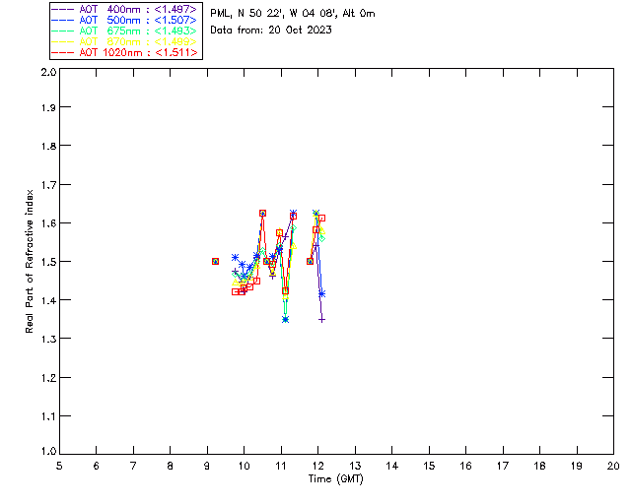The width and height of the screenshot is (631, 504).
Task: Select the 'Data from: 20 Oct 2023' text
Action: (x=271, y=31)
